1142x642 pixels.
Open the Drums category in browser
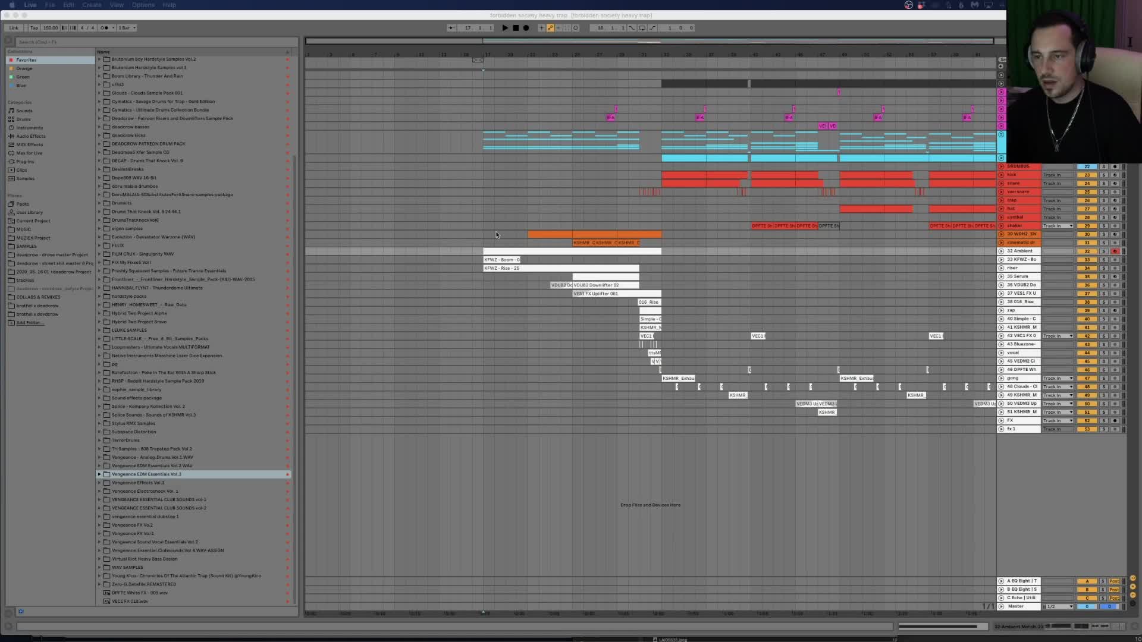tap(23, 119)
